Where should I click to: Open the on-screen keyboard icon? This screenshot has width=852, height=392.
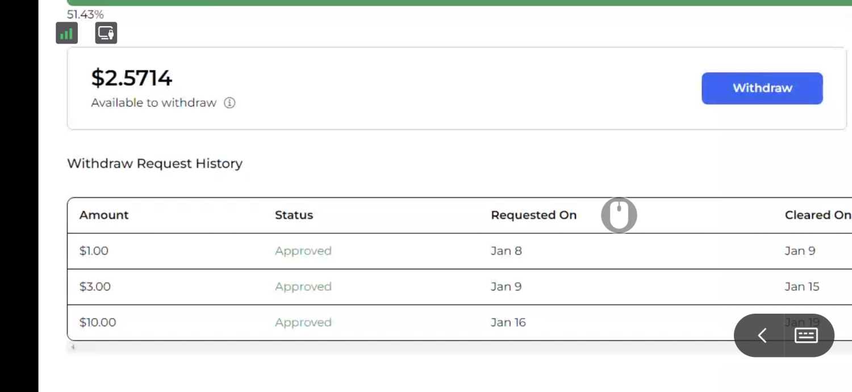(805, 335)
